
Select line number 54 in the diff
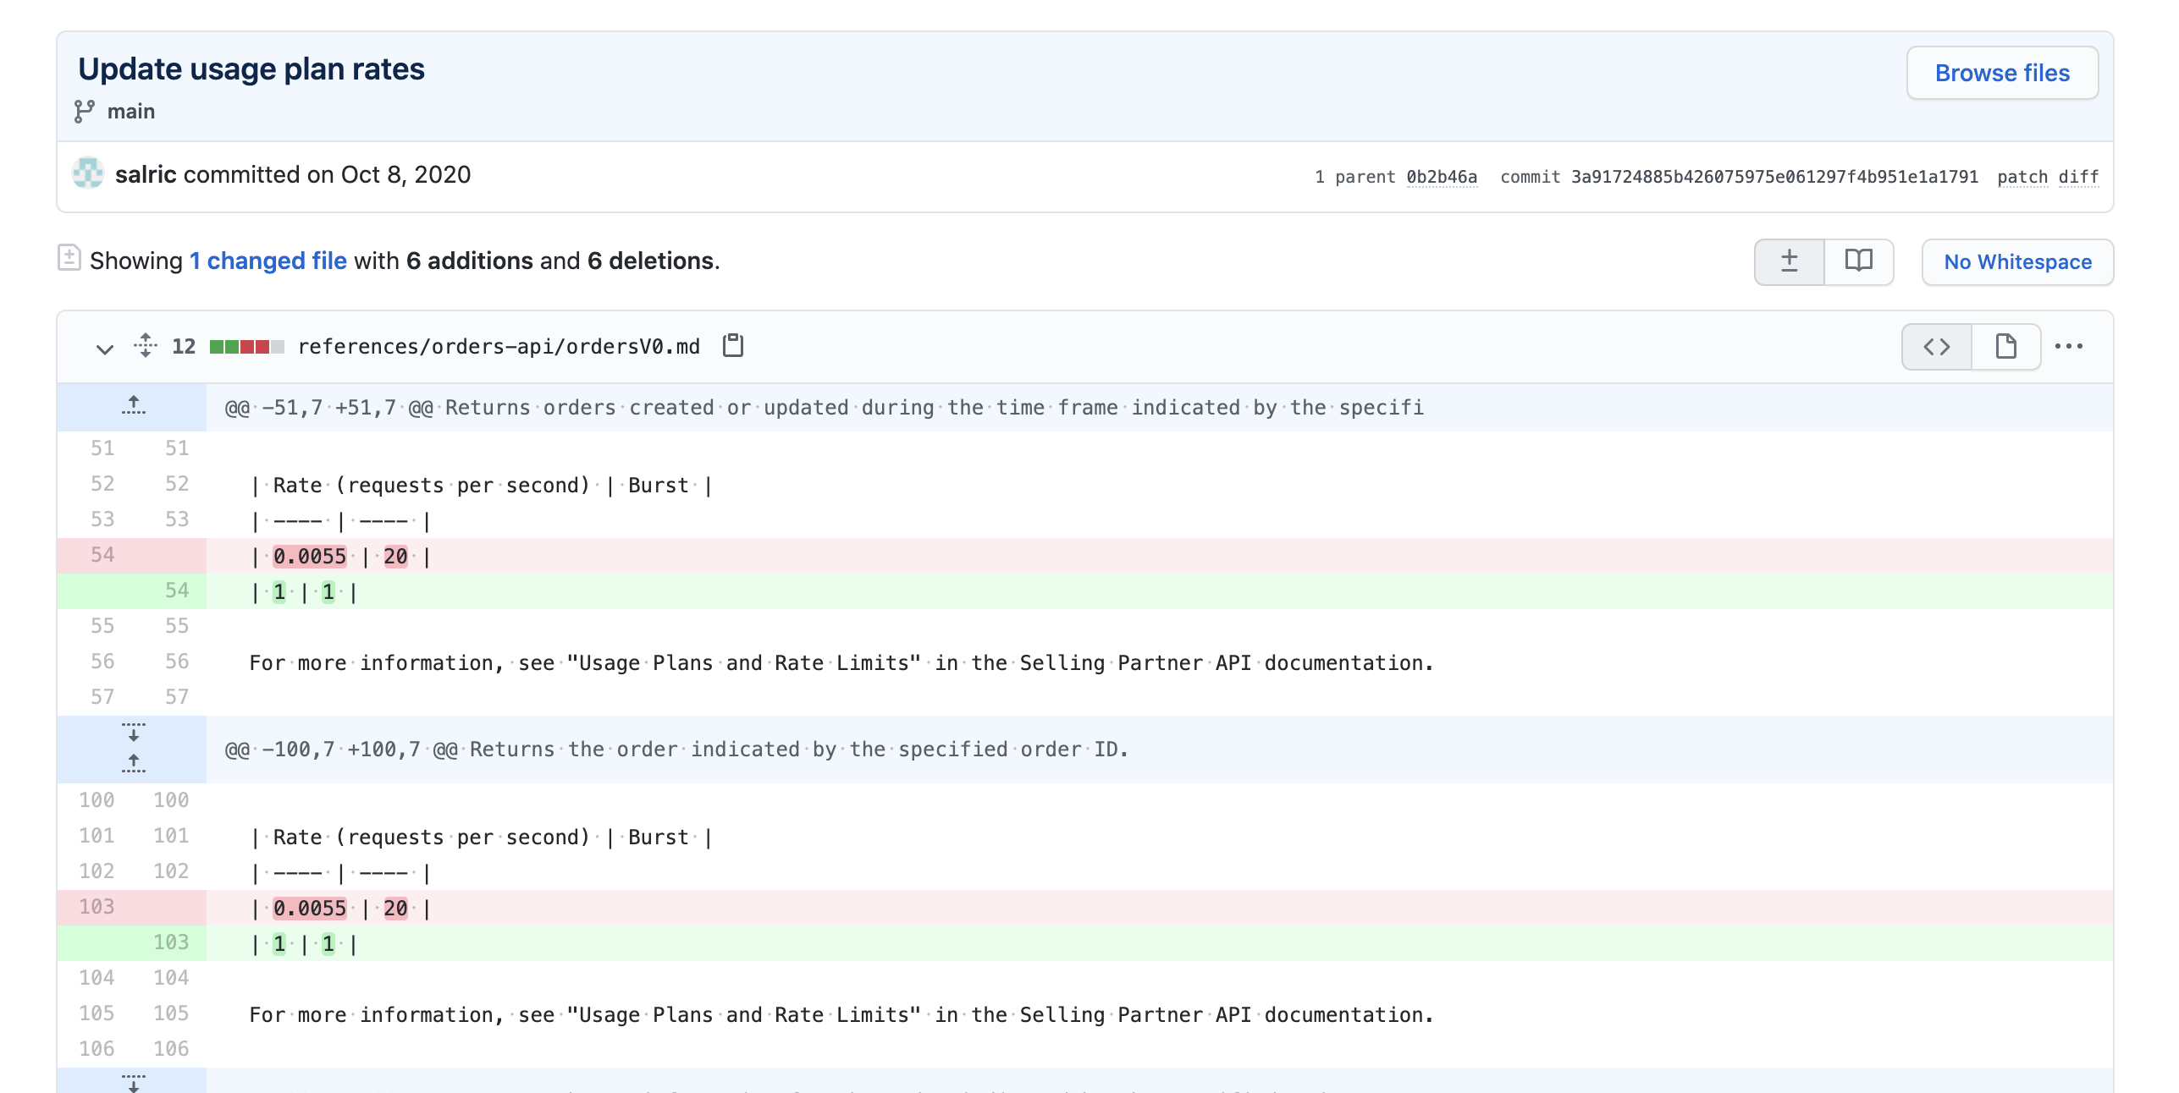click(102, 555)
